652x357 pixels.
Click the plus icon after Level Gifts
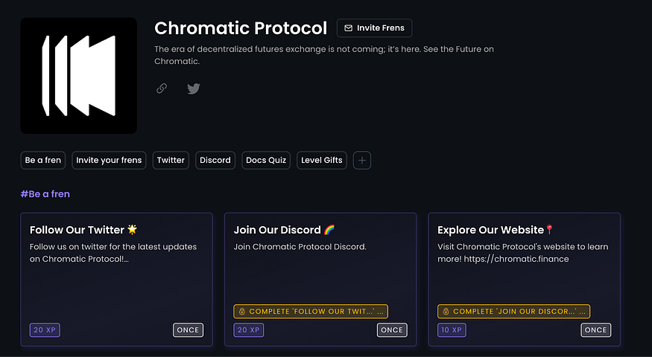pyautogui.click(x=361, y=160)
